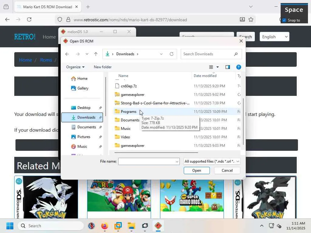The image size is (311, 233).
Task: Open the dialog help icon
Action: 239,67
